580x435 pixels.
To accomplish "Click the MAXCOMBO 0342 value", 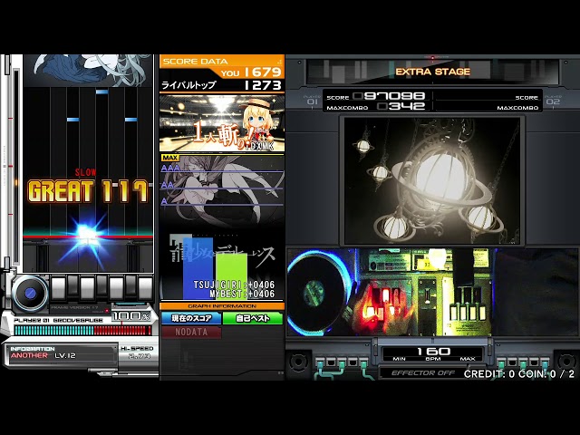I will point(401,107).
